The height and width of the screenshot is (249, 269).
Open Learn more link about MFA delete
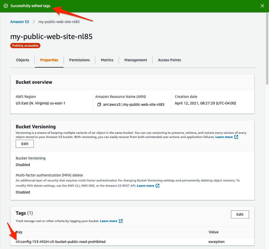(145, 186)
